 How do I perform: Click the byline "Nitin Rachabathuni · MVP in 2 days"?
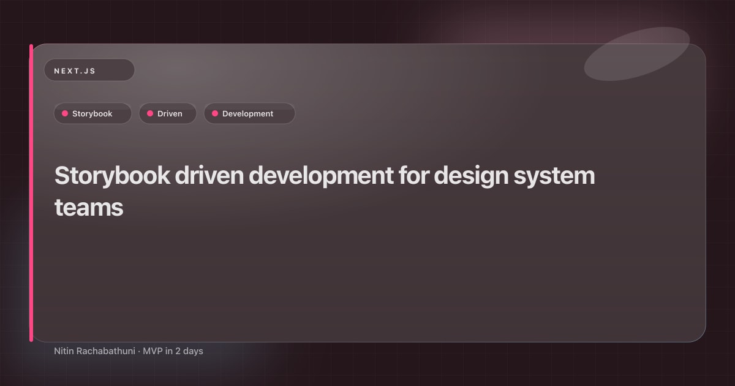(x=129, y=351)
